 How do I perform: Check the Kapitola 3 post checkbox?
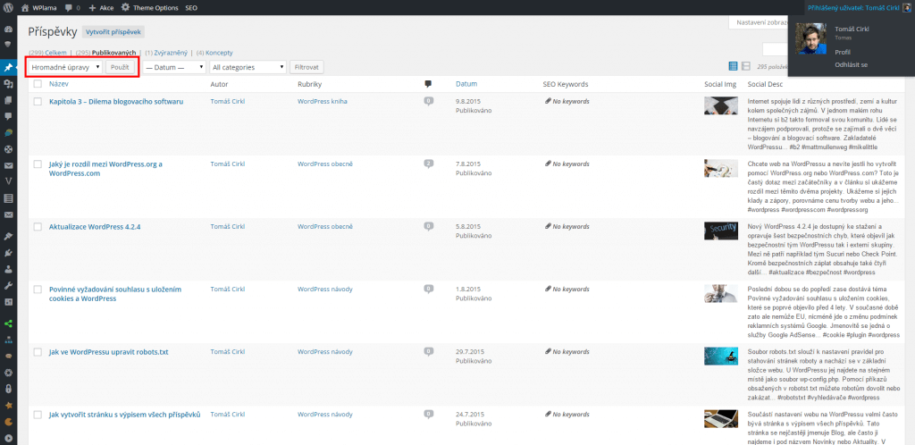[x=38, y=102]
